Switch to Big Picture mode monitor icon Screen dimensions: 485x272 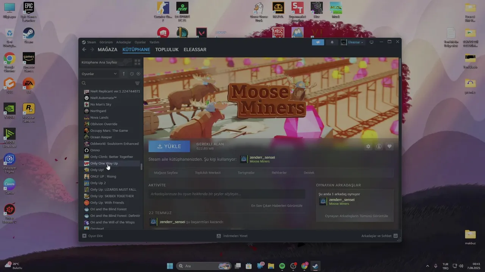371,42
